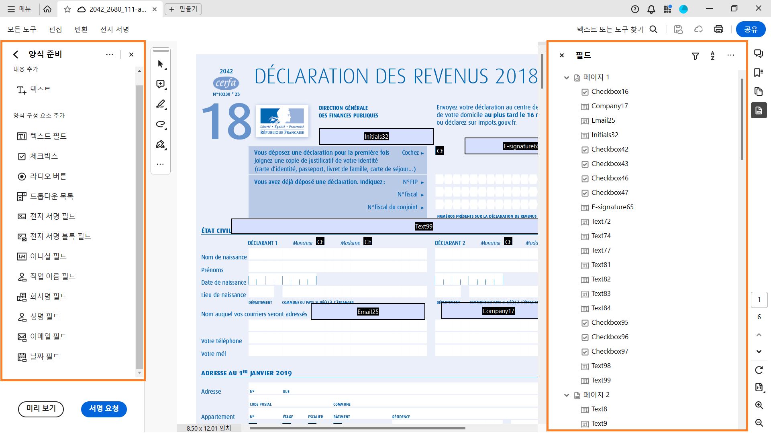Click the rotate page icon on the right rail

(x=759, y=370)
